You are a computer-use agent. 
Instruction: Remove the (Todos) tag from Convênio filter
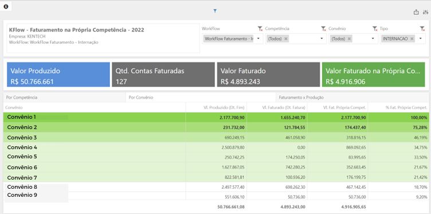(x=349, y=39)
